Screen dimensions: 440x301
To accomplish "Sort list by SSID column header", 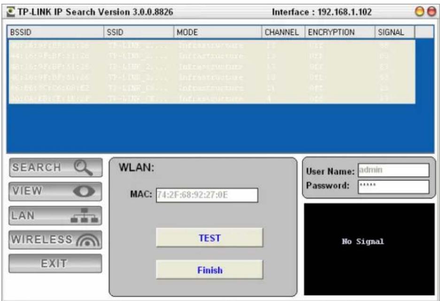I will click(139, 32).
